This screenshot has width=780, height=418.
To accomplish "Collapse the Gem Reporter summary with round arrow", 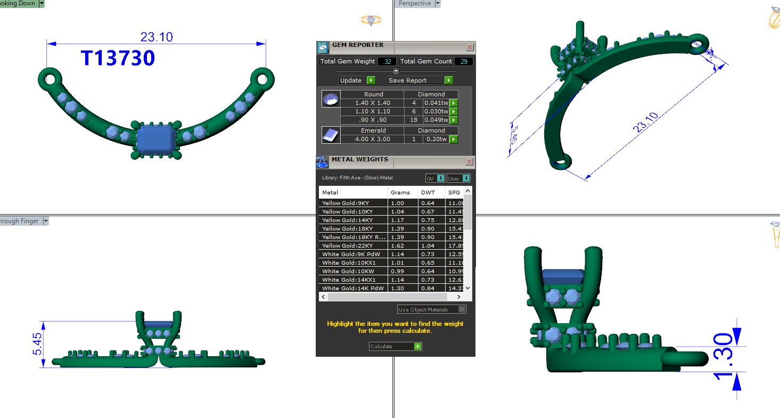I will pos(396,71).
